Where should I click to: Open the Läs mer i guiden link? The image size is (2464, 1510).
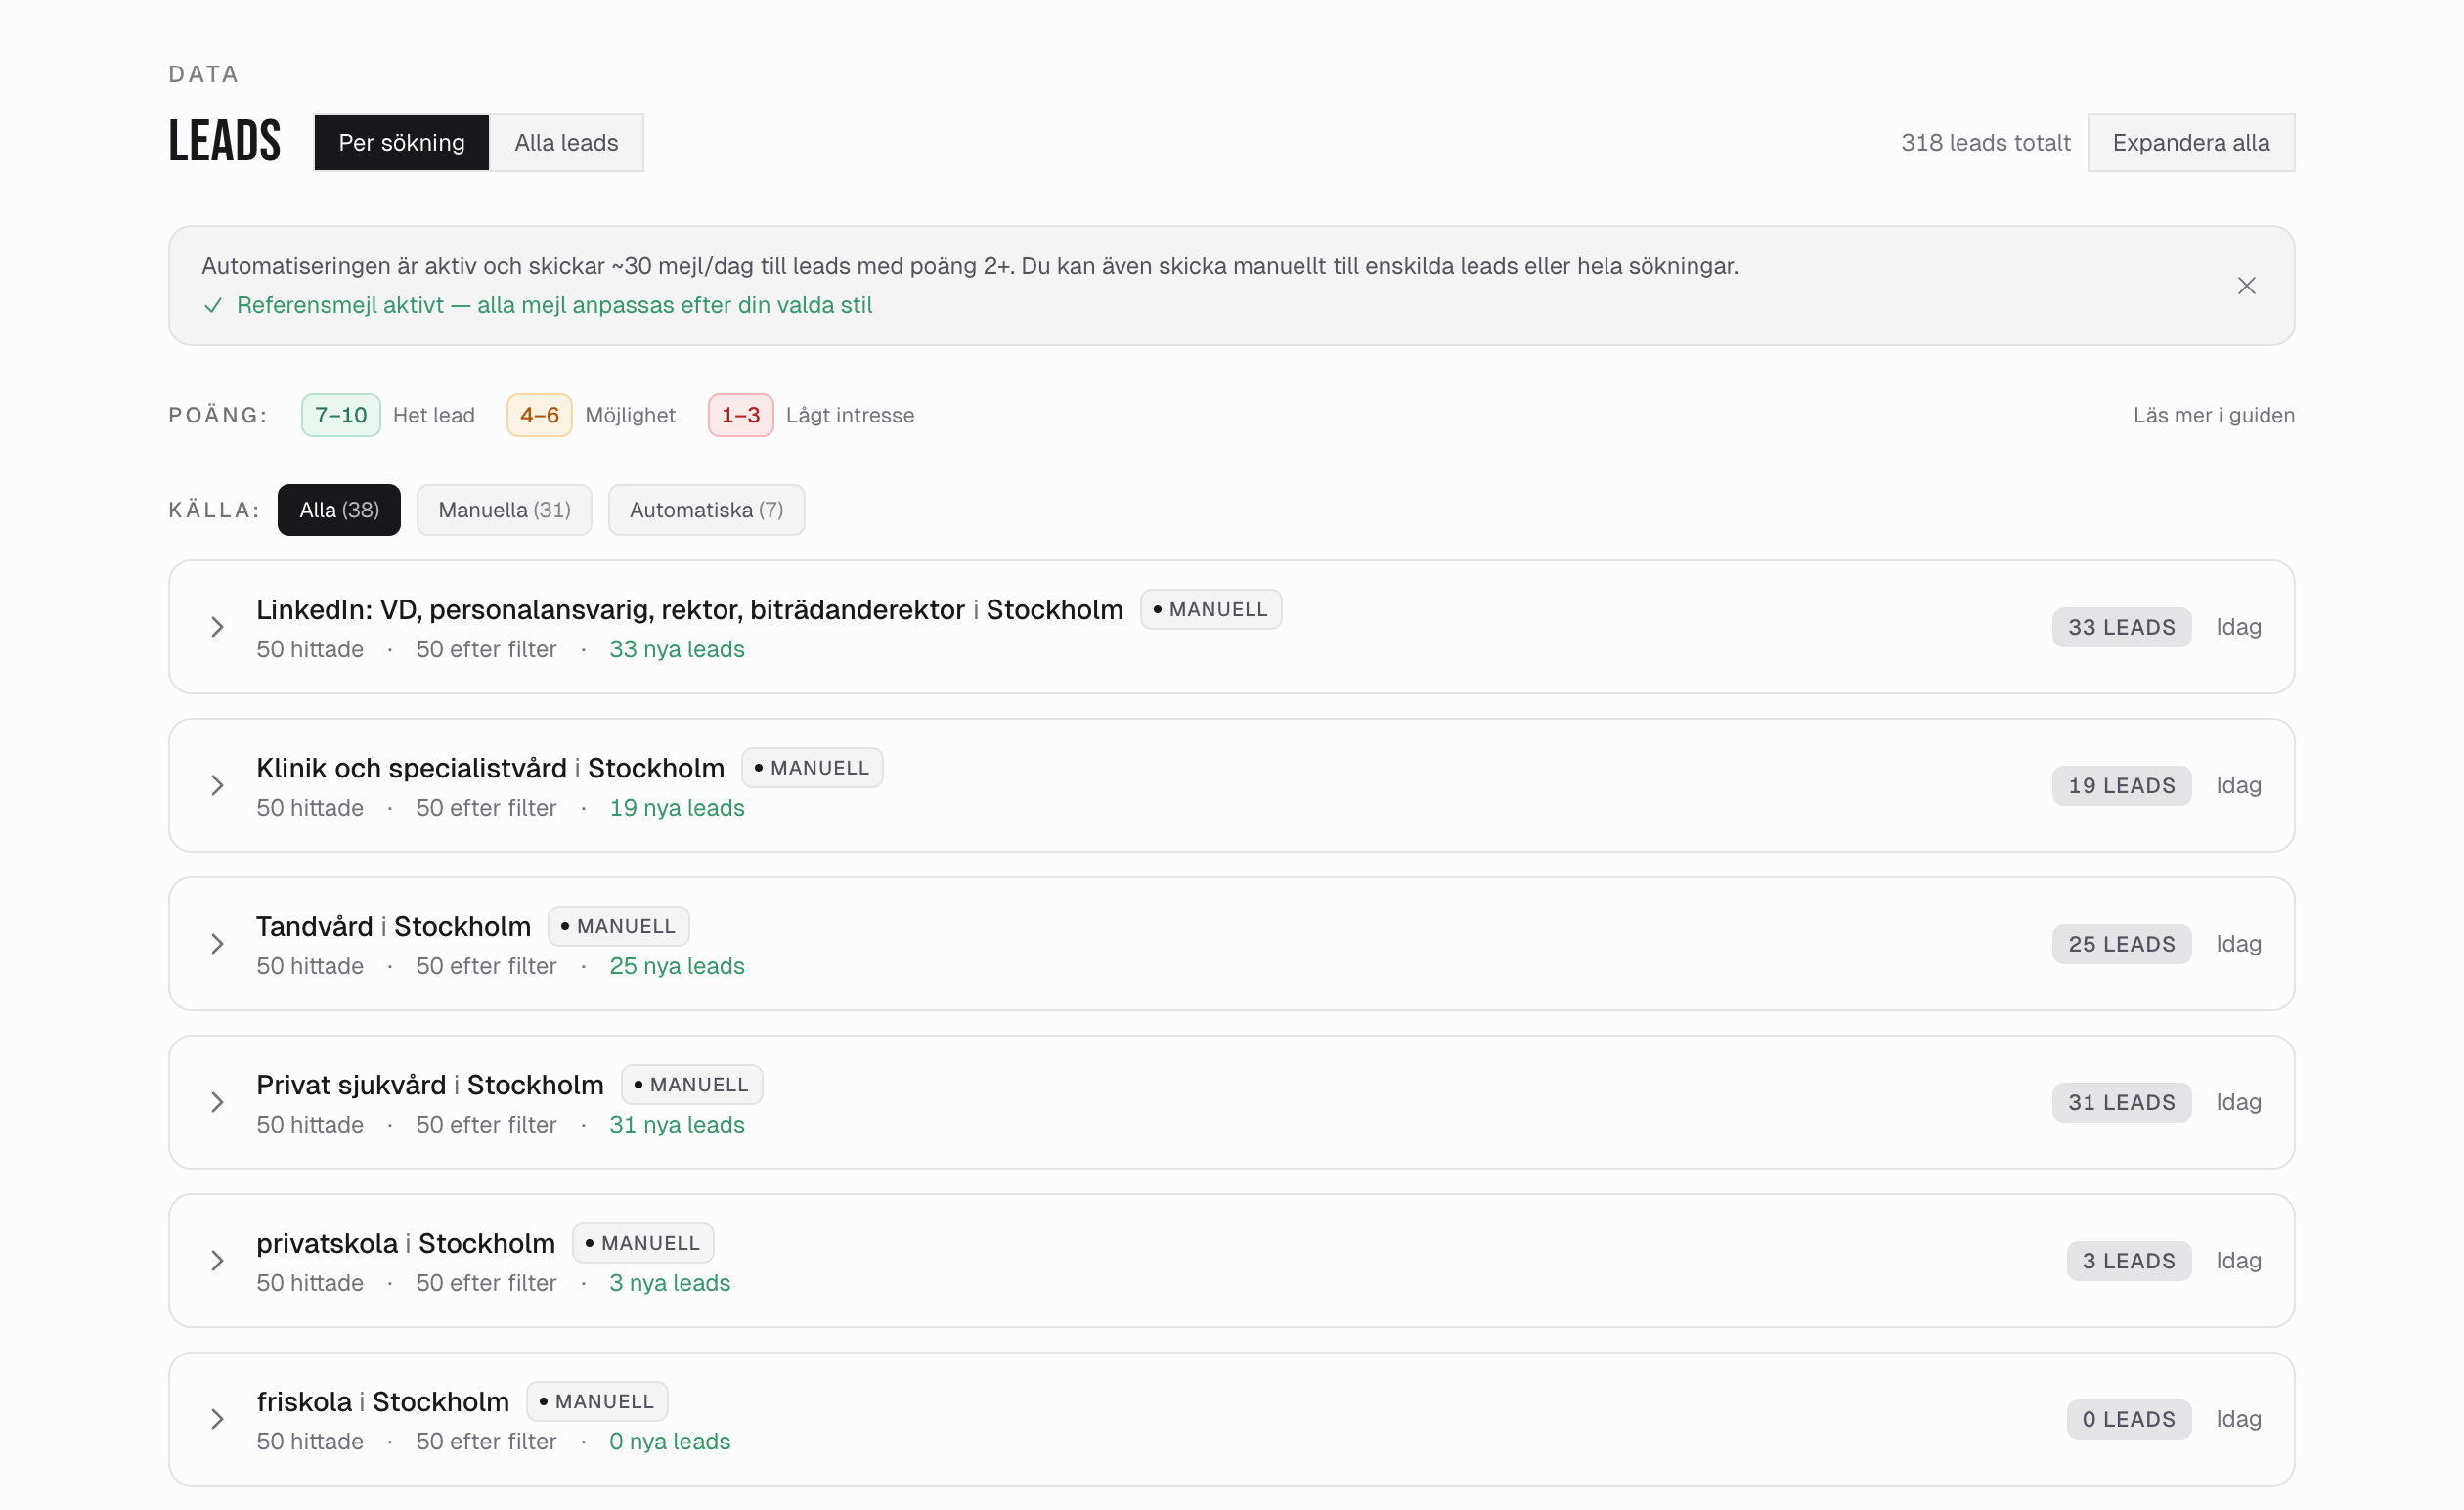coord(2213,415)
